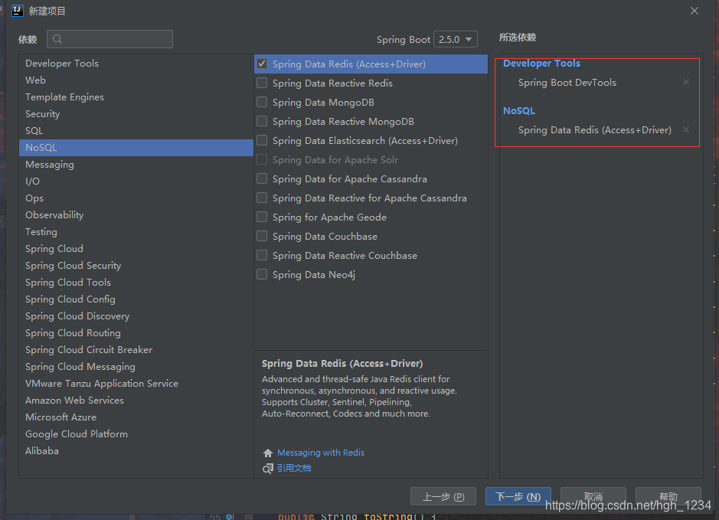Check Spring Data Neo4j dependency
719x520 pixels.
[x=262, y=275]
